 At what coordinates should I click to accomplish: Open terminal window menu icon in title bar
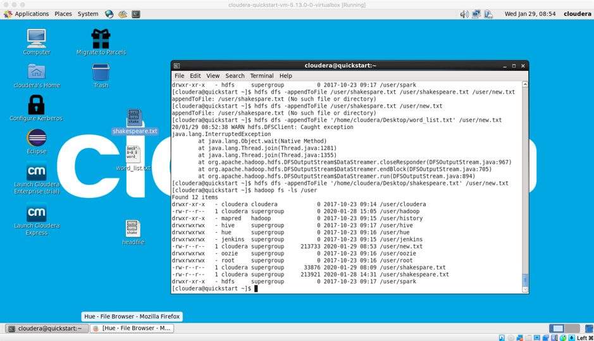(x=176, y=66)
